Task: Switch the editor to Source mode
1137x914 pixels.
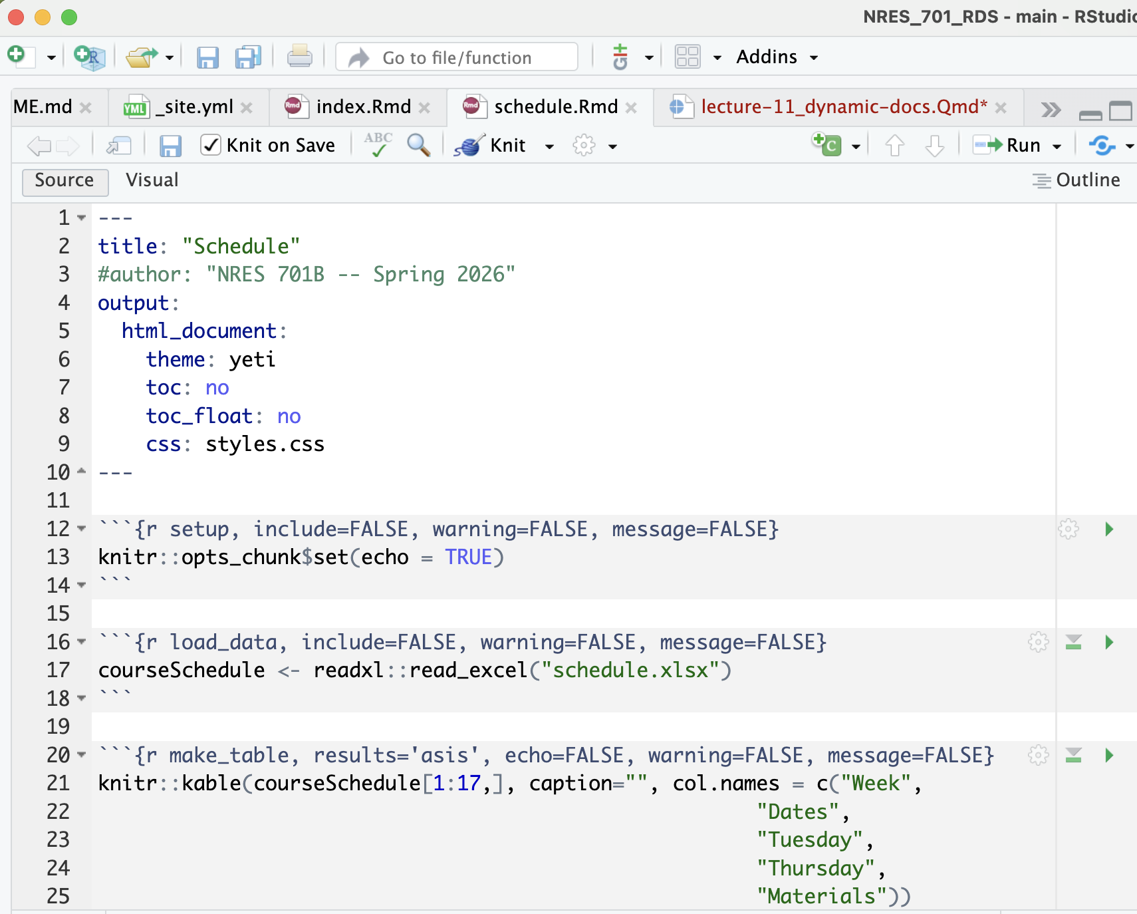Action: [x=64, y=181]
